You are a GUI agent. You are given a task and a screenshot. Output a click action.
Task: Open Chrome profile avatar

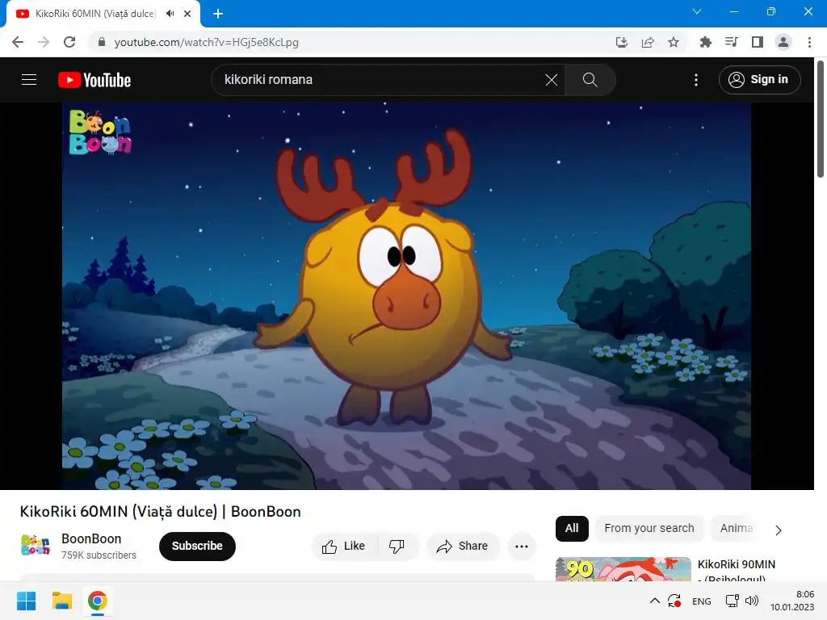[783, 42]
